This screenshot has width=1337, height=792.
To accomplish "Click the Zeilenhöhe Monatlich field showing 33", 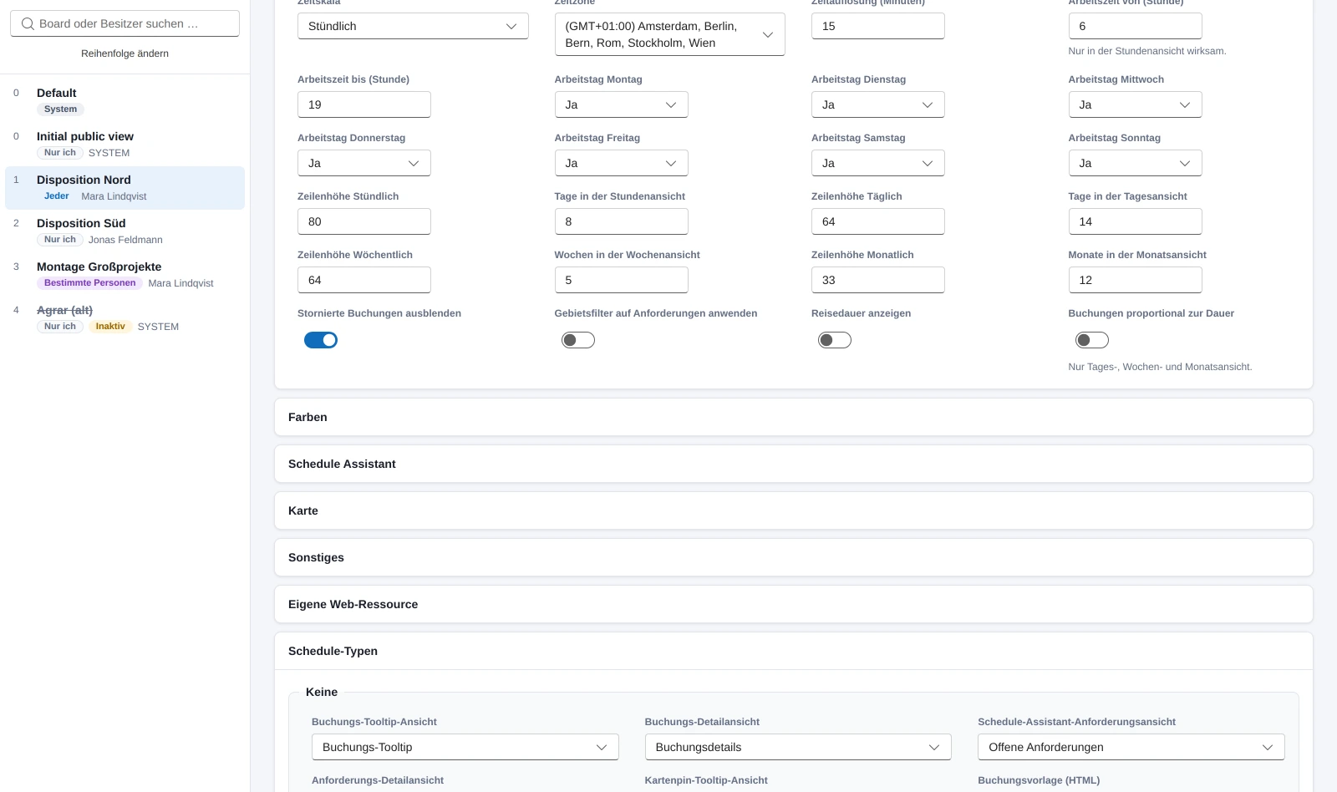I will pyautogui.click(x=877, y=280).
